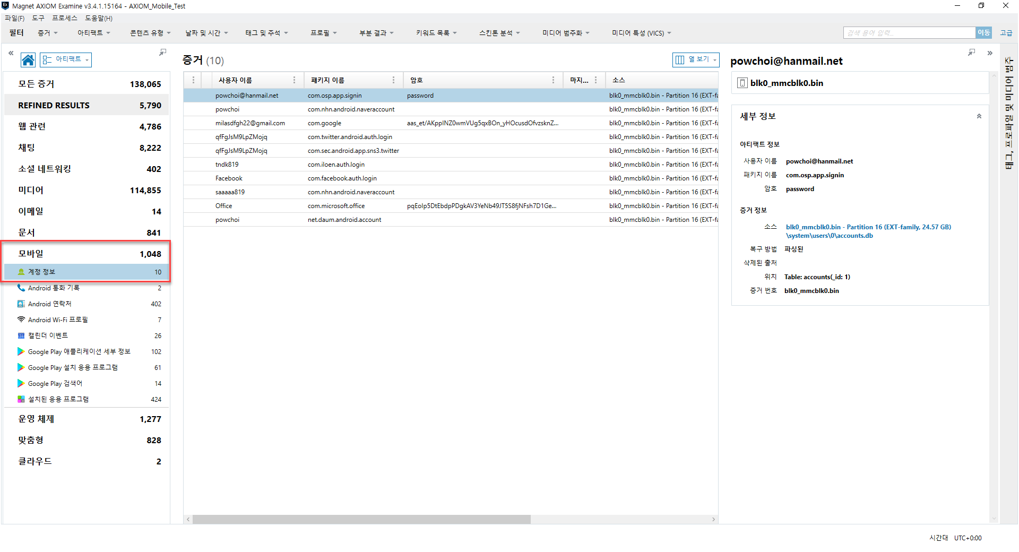Open column menu for 패키지 이름 header
Viewport: 1019px width, 552px height.
tap(393, 80)
